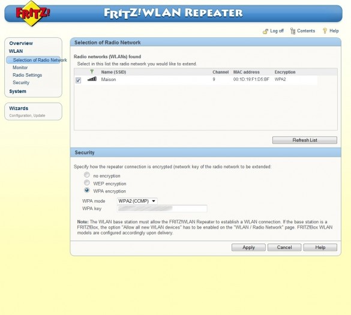Select the no encryption option
351x315 pixels.
[x=87, y=175]
